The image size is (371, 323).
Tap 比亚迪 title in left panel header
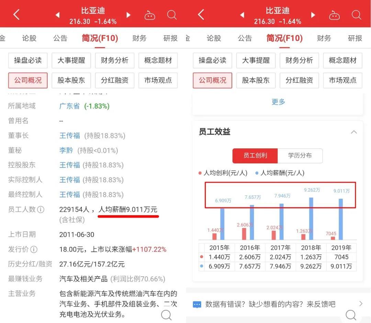coord(93,11)
